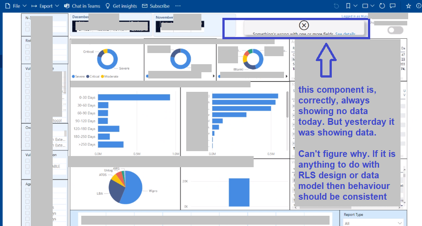This screenshot has height=226, width=422.
Task: Open the Report Type dropdown showing All
Action: [373, 223]
